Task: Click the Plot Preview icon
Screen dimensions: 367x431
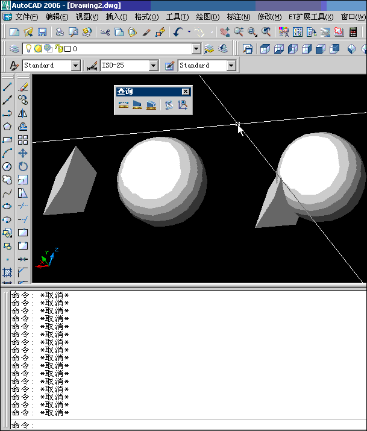Action: coord(74,32)
